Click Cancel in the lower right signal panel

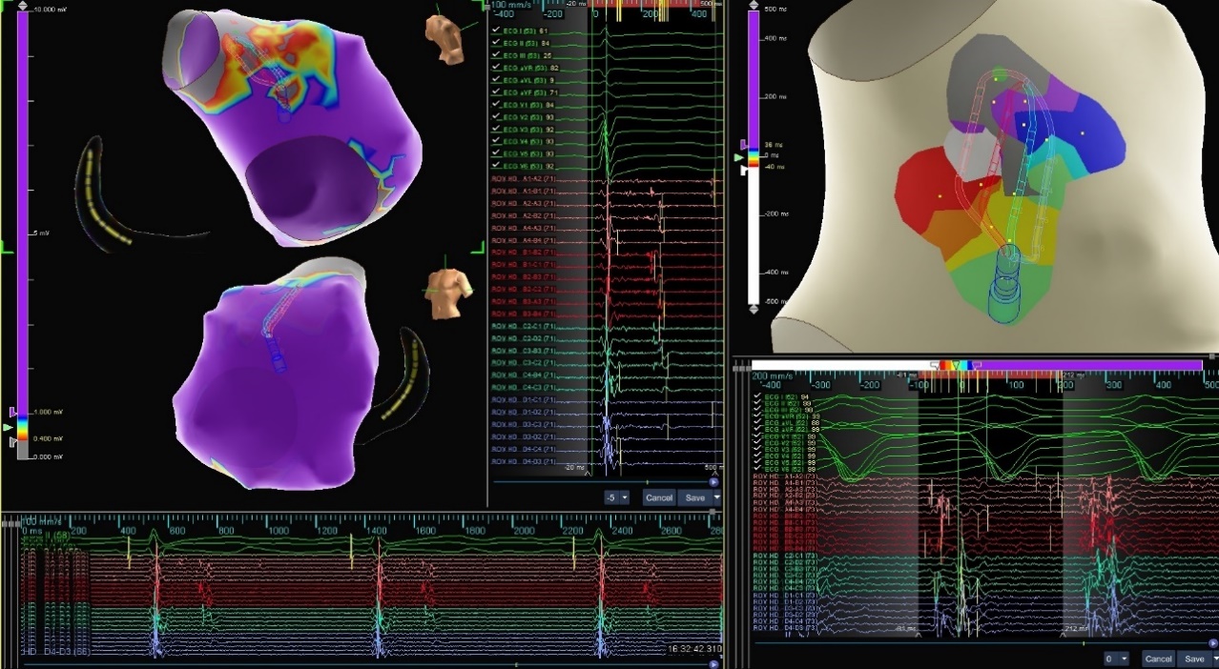(x=1158, y=659)
